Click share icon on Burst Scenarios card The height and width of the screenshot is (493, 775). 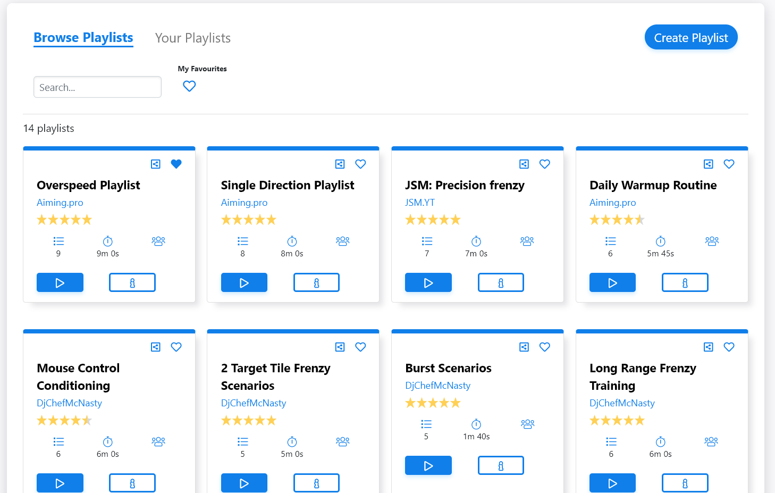tap(524, 347)
